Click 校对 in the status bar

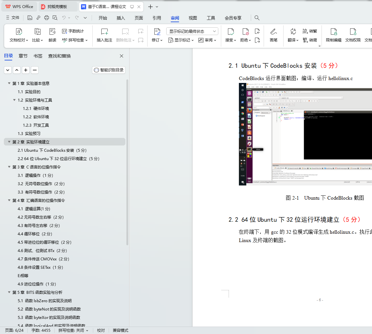101,330
